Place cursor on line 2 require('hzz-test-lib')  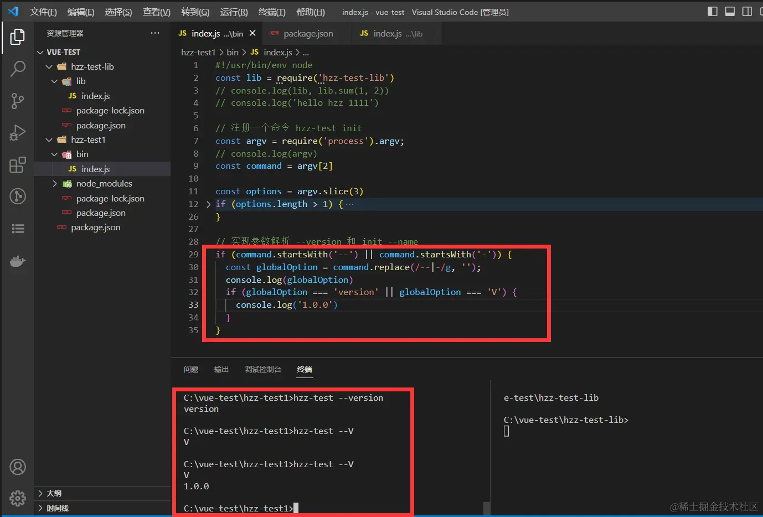tap(336, 78)
